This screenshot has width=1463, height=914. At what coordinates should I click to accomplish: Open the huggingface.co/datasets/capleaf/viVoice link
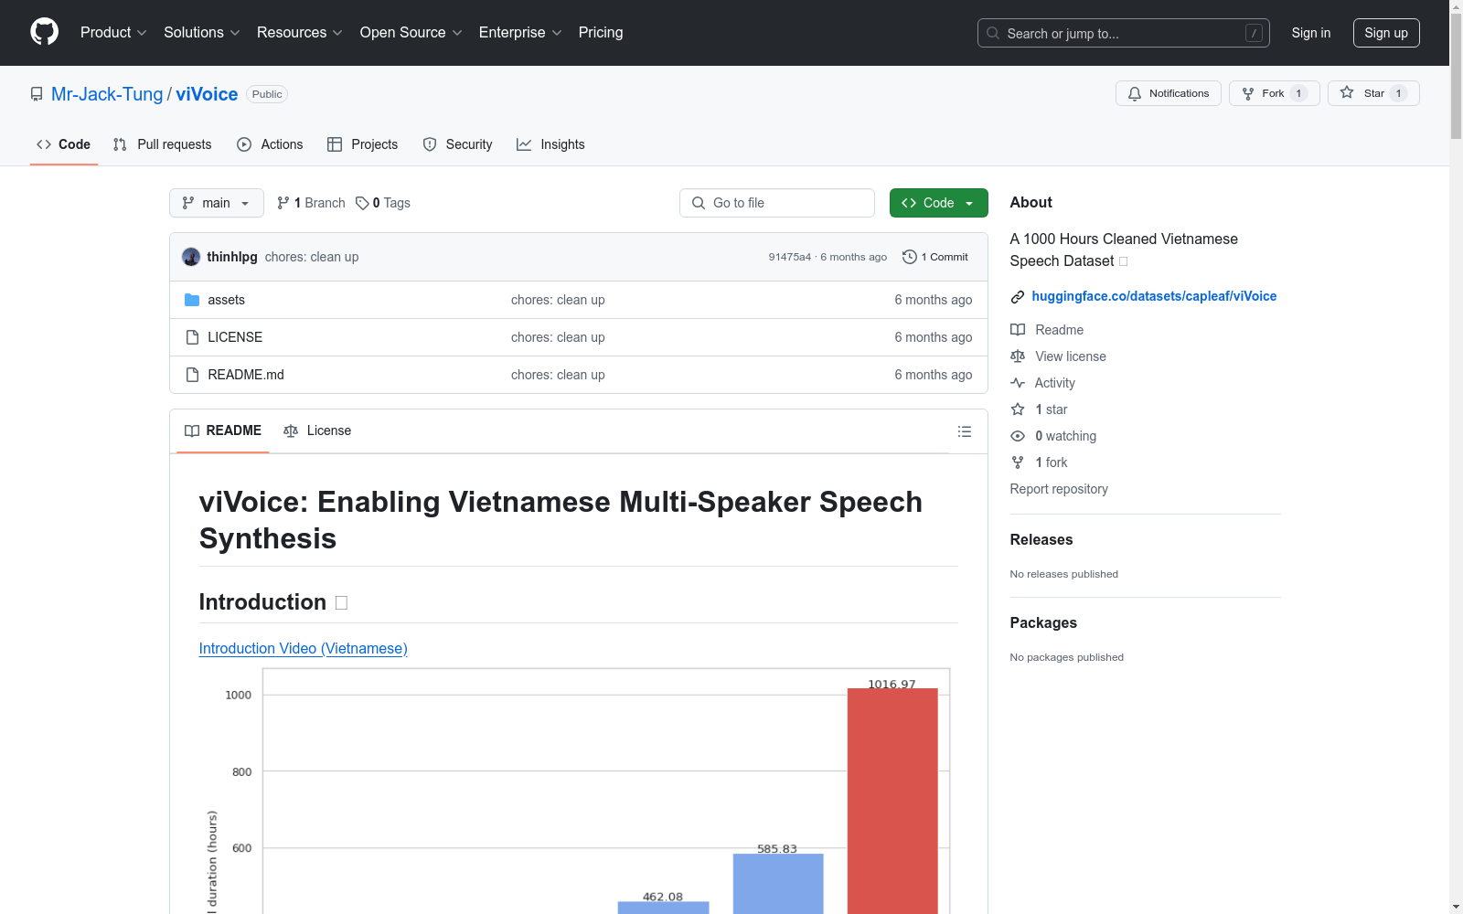click(1154, 296)
